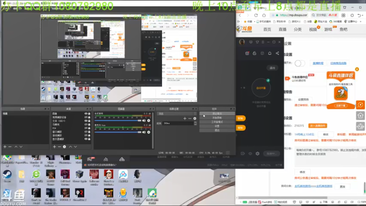Open 首页 tab on Douyu navigation
This screenshot has height=206, width=366.
click(x=267, y=29)
